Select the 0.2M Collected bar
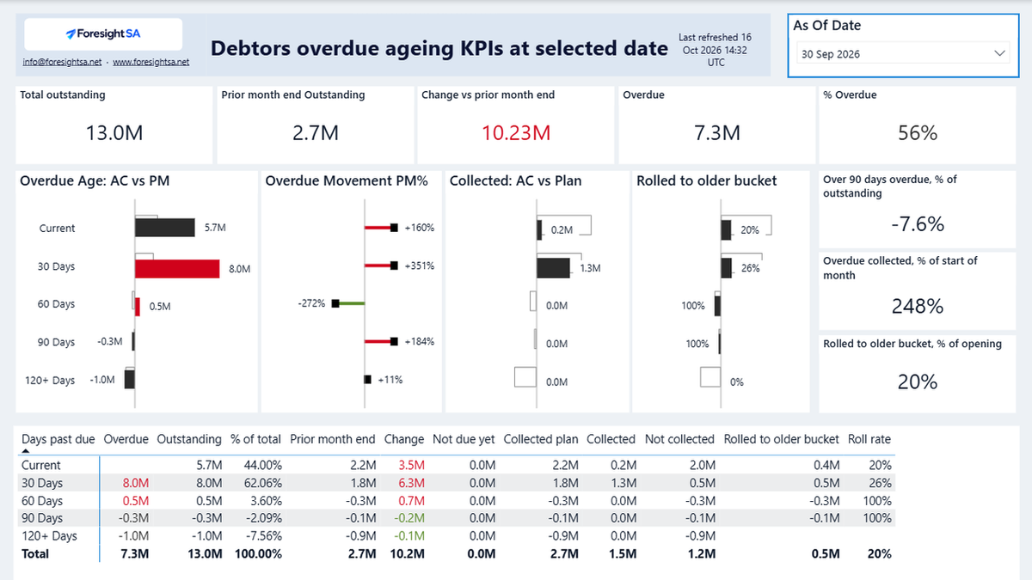The height and width of the screenshot is (580, 1032). pos(539,230)
